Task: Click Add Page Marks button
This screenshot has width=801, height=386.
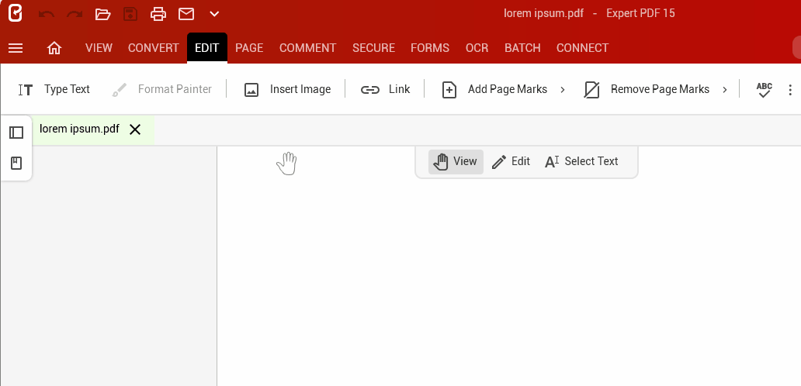Action: click(x=494, y=90)
